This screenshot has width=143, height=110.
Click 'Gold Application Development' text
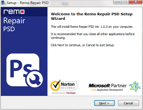107,90
